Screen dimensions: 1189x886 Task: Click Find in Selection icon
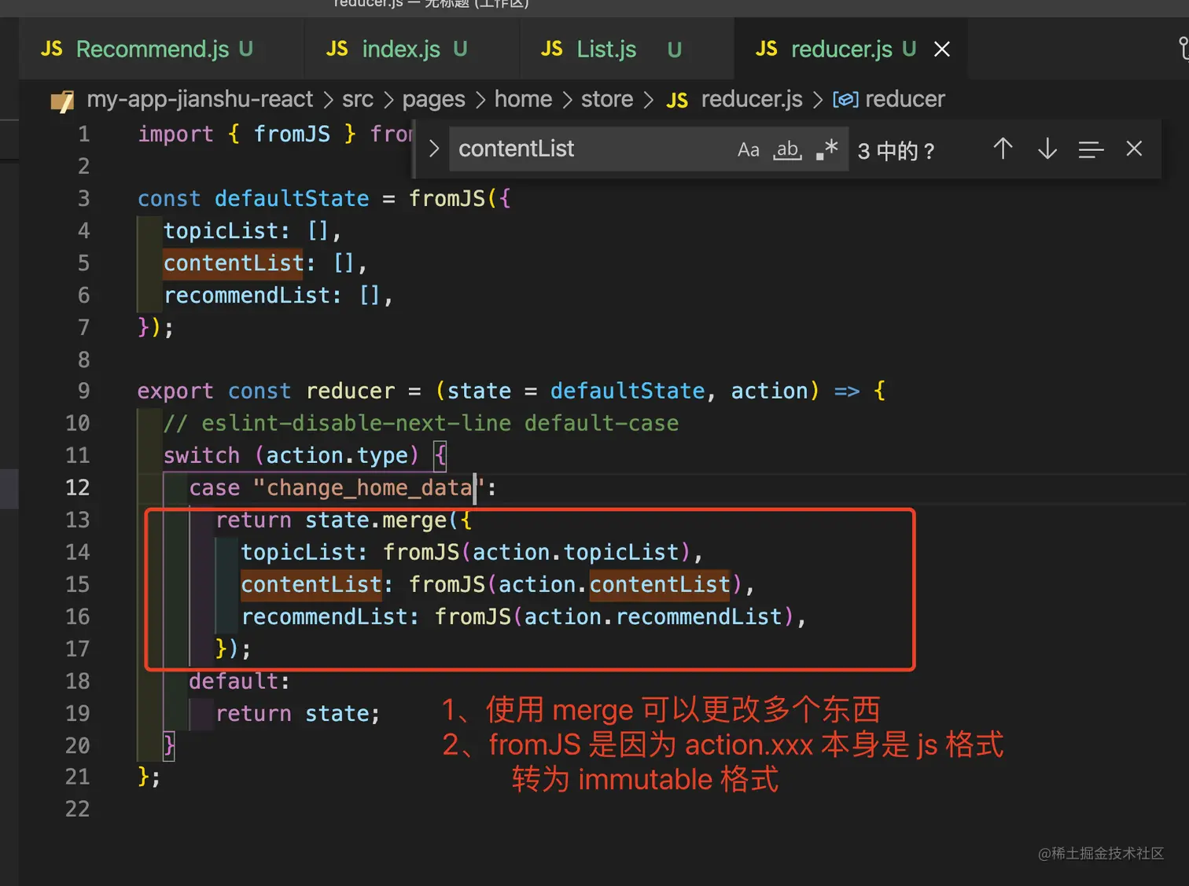tap(1091, 149)
